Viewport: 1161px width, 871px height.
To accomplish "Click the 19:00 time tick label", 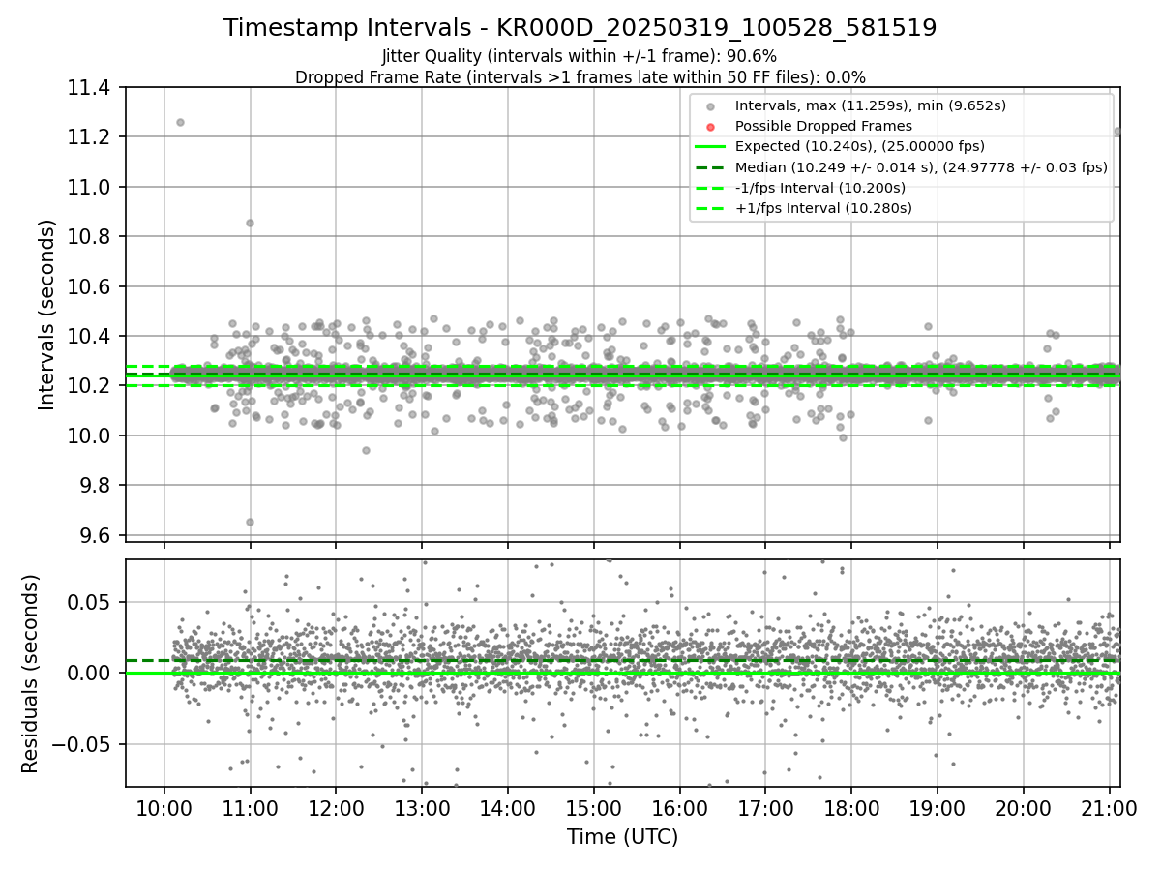I will [938, 809].
